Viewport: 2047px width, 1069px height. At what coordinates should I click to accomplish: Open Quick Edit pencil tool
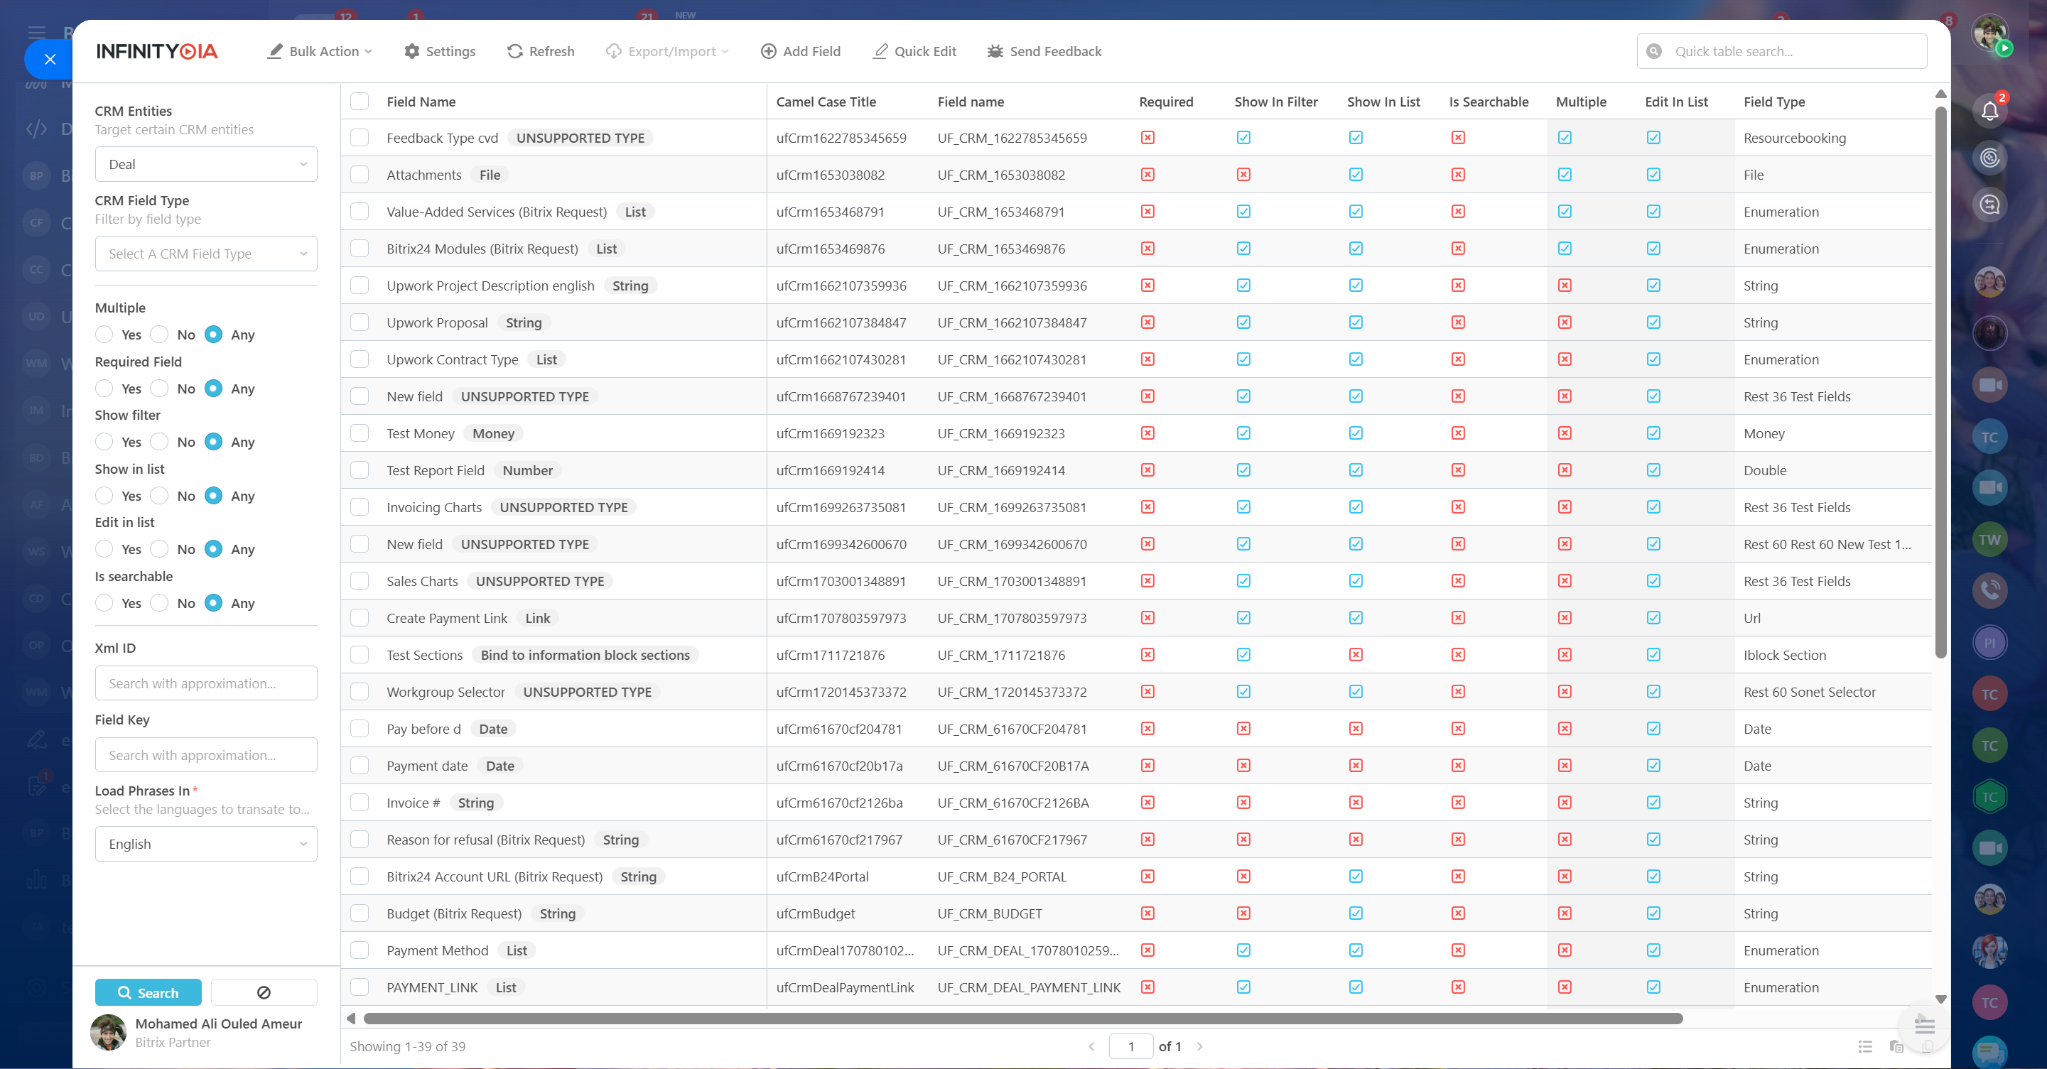[x=880, y=52]
